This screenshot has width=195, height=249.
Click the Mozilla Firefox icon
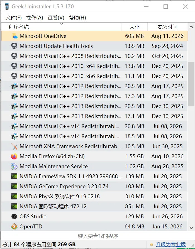(14, 157)
